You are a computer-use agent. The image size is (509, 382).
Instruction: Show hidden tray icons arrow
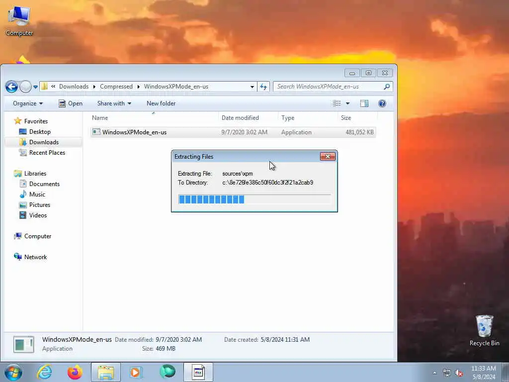click(x=434, y=373)
